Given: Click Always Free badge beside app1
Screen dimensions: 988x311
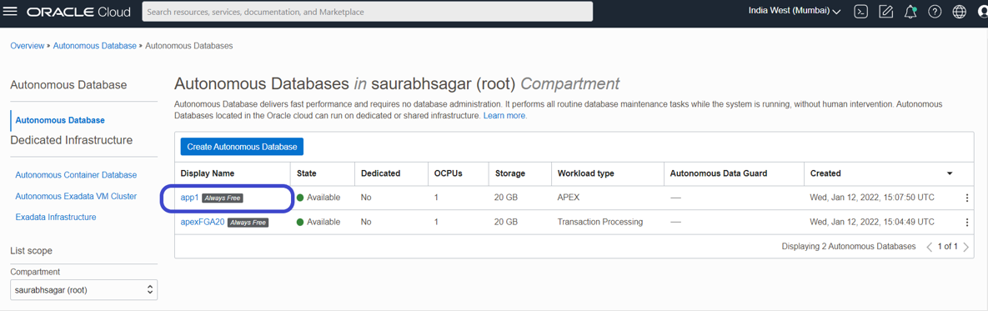Looking at the screenshot, I should click(223, 198).
